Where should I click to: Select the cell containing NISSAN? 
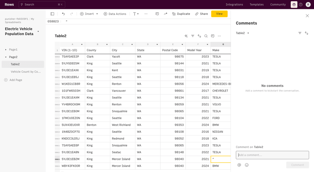(x=221, y=132)
